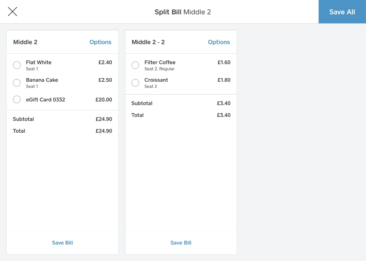Click the £2.50 Banana Cake price
The image size is (366, 261).
click(105, 80)
